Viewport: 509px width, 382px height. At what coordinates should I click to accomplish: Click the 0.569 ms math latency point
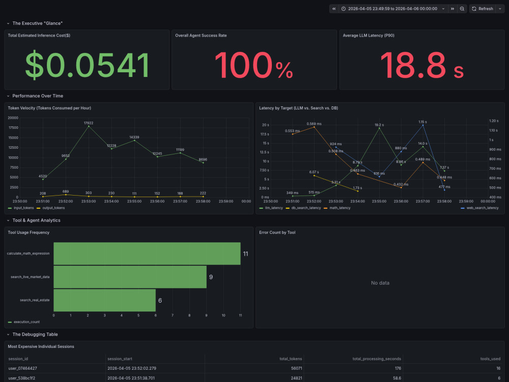pyautogui.click(x=314, y=127)
